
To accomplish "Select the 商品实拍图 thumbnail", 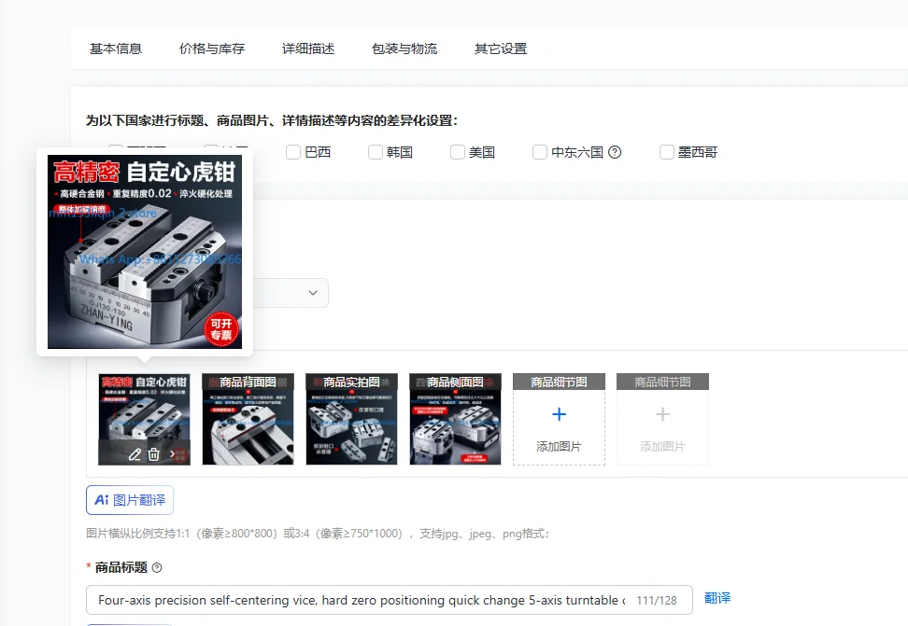I will [x=351, y=420].
